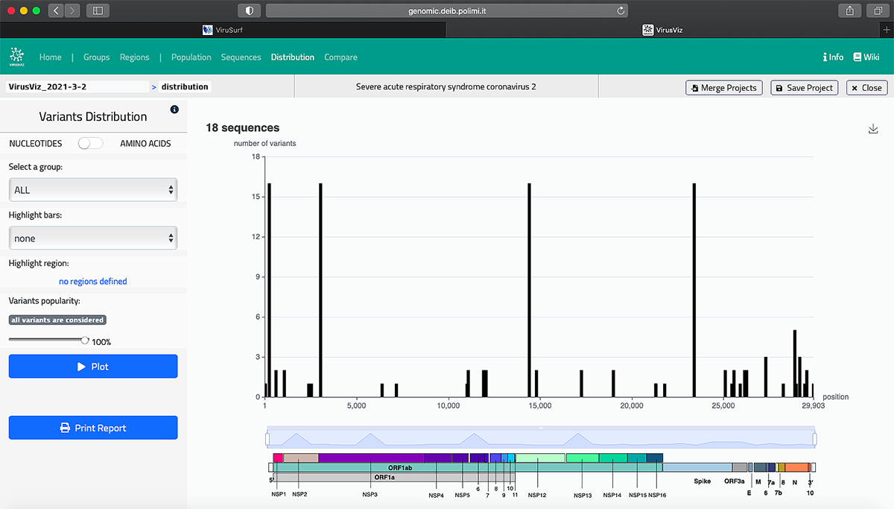
Task: Click the Save Project button
Action: tap(804, 88)
